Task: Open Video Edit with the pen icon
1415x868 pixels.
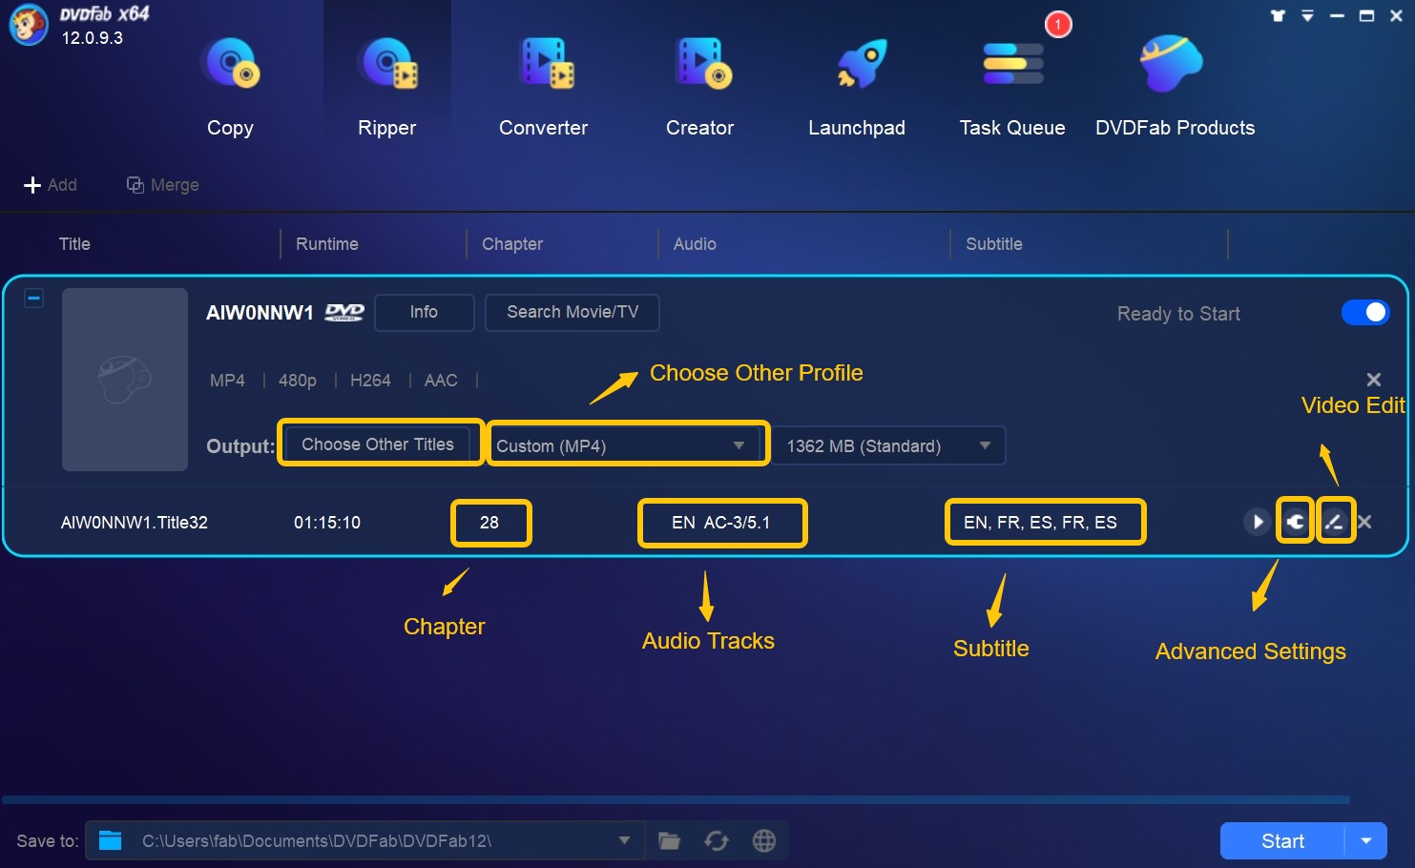Action: point(1336,521)
